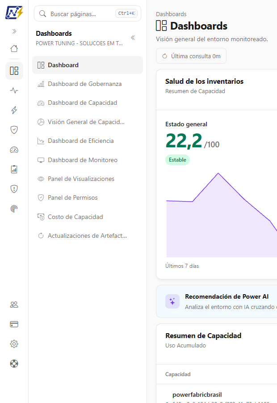Open Actualizaciones de Artefactos item

[88, 236]
